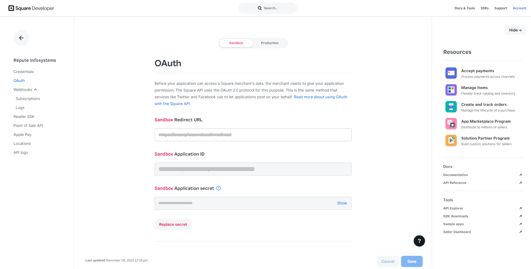Click the Replace secret button
Image resolution: width=531 pixels, height=269 pixels.
173,224
